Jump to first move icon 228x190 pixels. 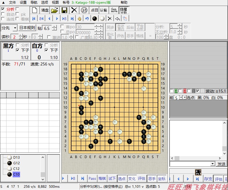point(34,19)
